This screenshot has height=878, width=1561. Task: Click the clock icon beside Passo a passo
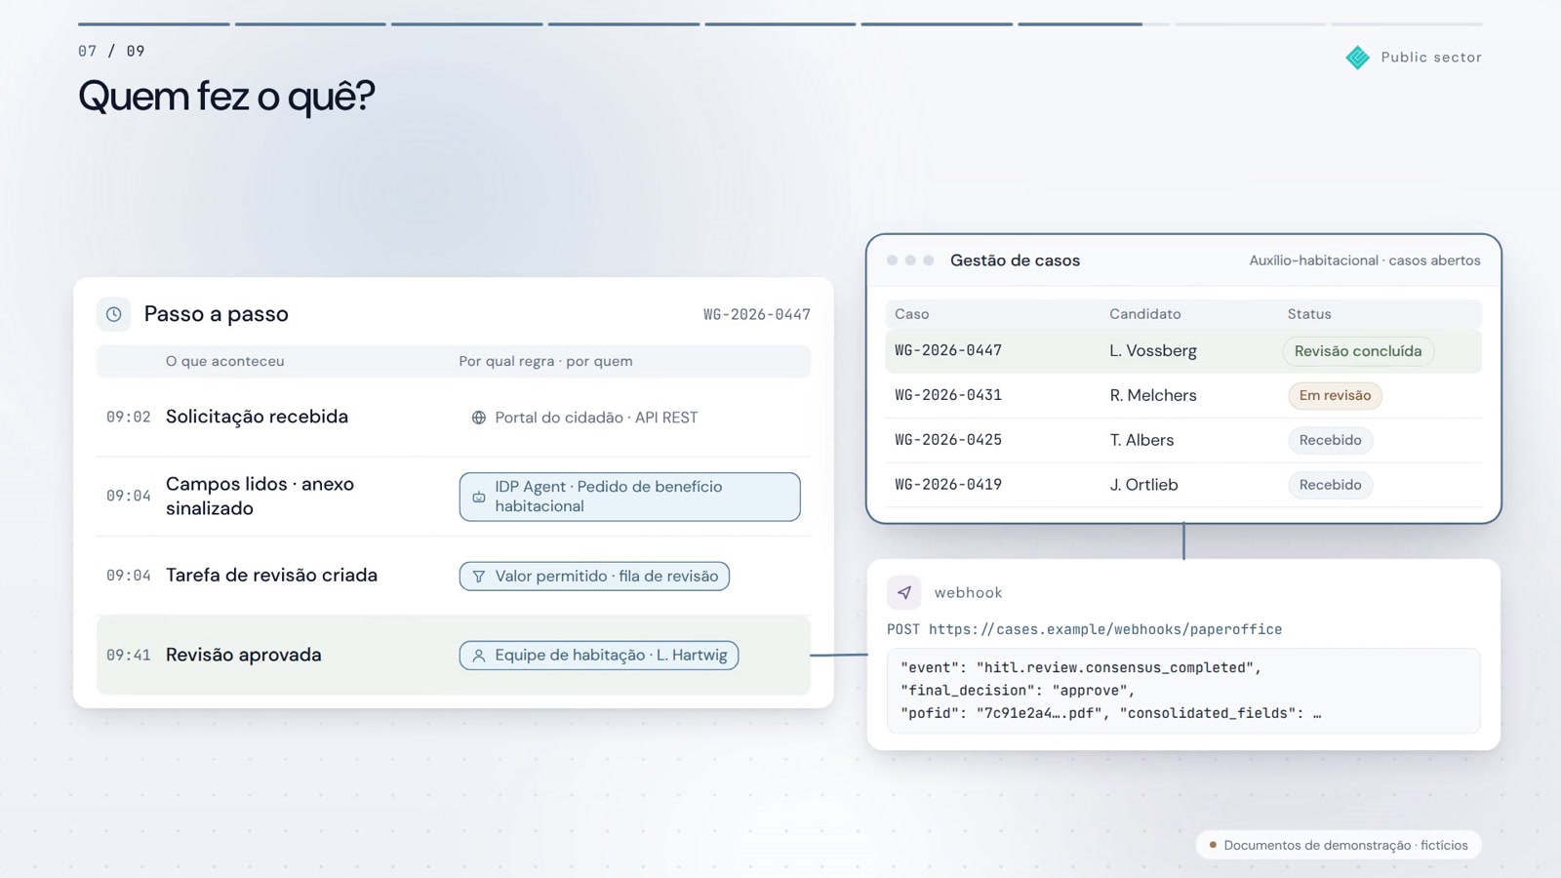tap(114, 314)
